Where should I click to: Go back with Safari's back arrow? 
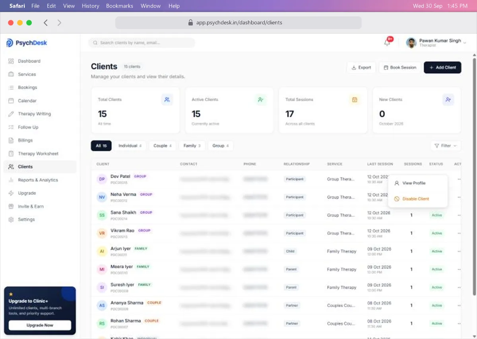point(46,23)
